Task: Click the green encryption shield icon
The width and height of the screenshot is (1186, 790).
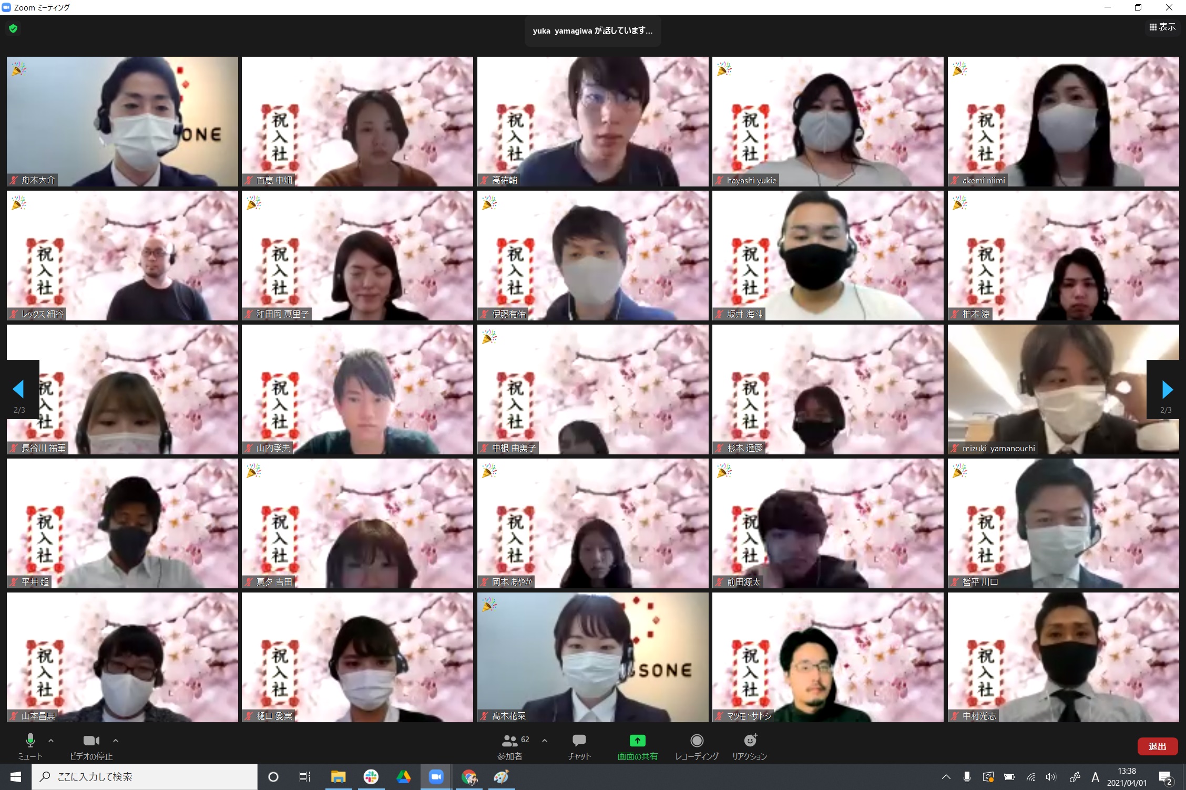Action: point(13,28)
